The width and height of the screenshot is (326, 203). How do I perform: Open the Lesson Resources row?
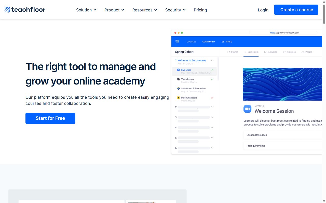tap(283, 135)
